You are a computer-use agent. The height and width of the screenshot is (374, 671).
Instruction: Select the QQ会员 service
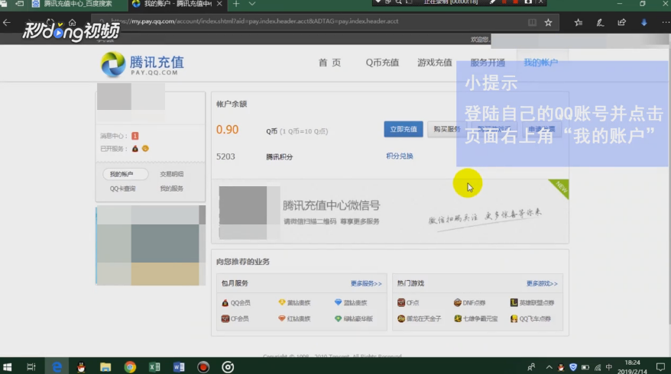pyautogui.click(x=236, y=302)
